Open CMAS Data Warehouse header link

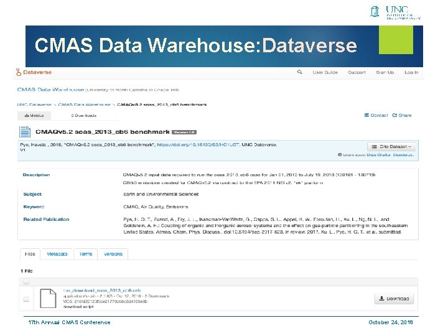pos(50,90)
